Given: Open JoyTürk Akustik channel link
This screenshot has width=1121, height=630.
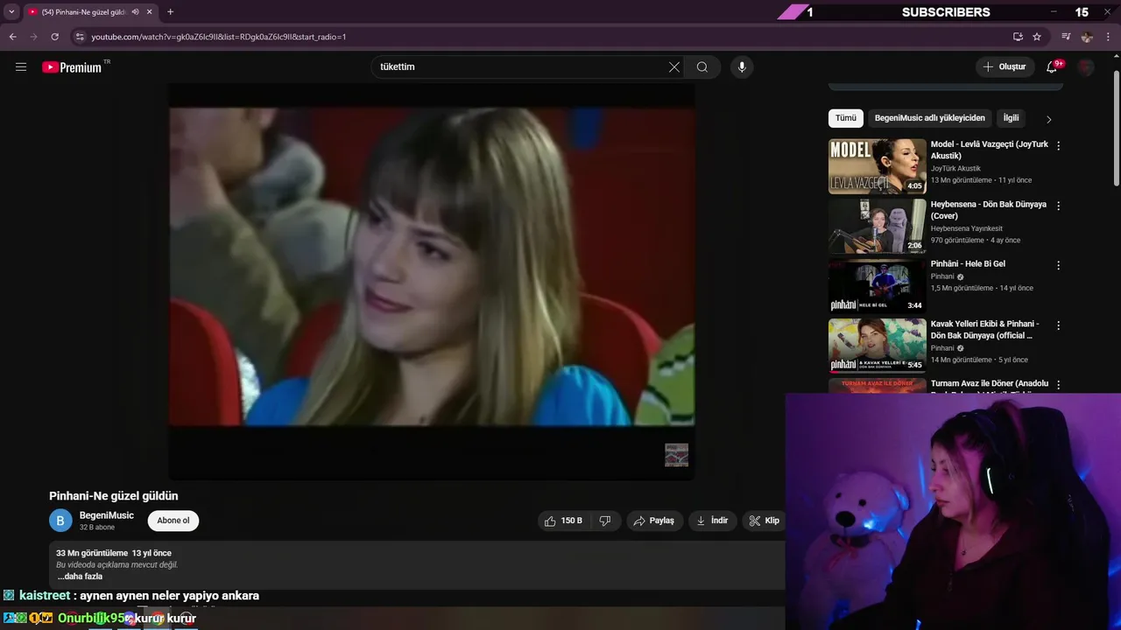Looking at the screenshot, I should 955,168.
